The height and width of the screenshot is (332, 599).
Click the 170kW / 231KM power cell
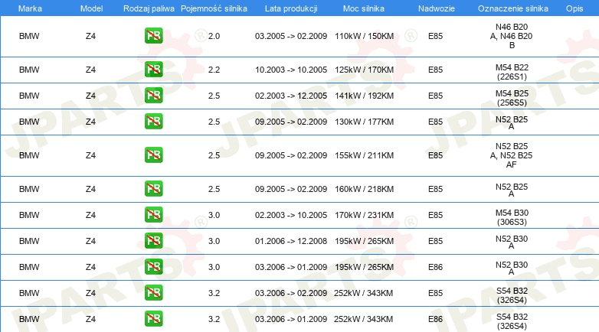tap(364, 215)
